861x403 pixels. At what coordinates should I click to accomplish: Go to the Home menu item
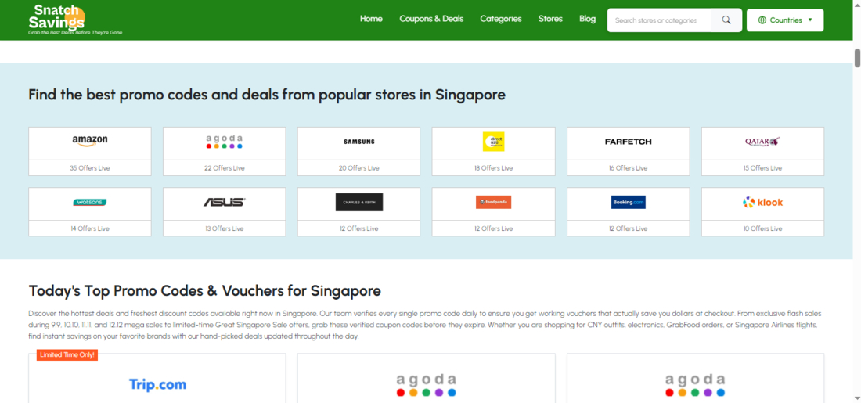tap(371, 19)
